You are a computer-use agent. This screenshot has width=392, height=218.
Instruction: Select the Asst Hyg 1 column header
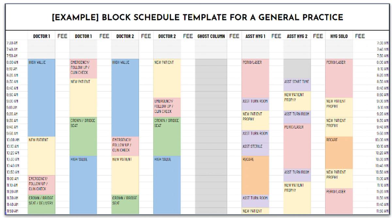(255, 36)
